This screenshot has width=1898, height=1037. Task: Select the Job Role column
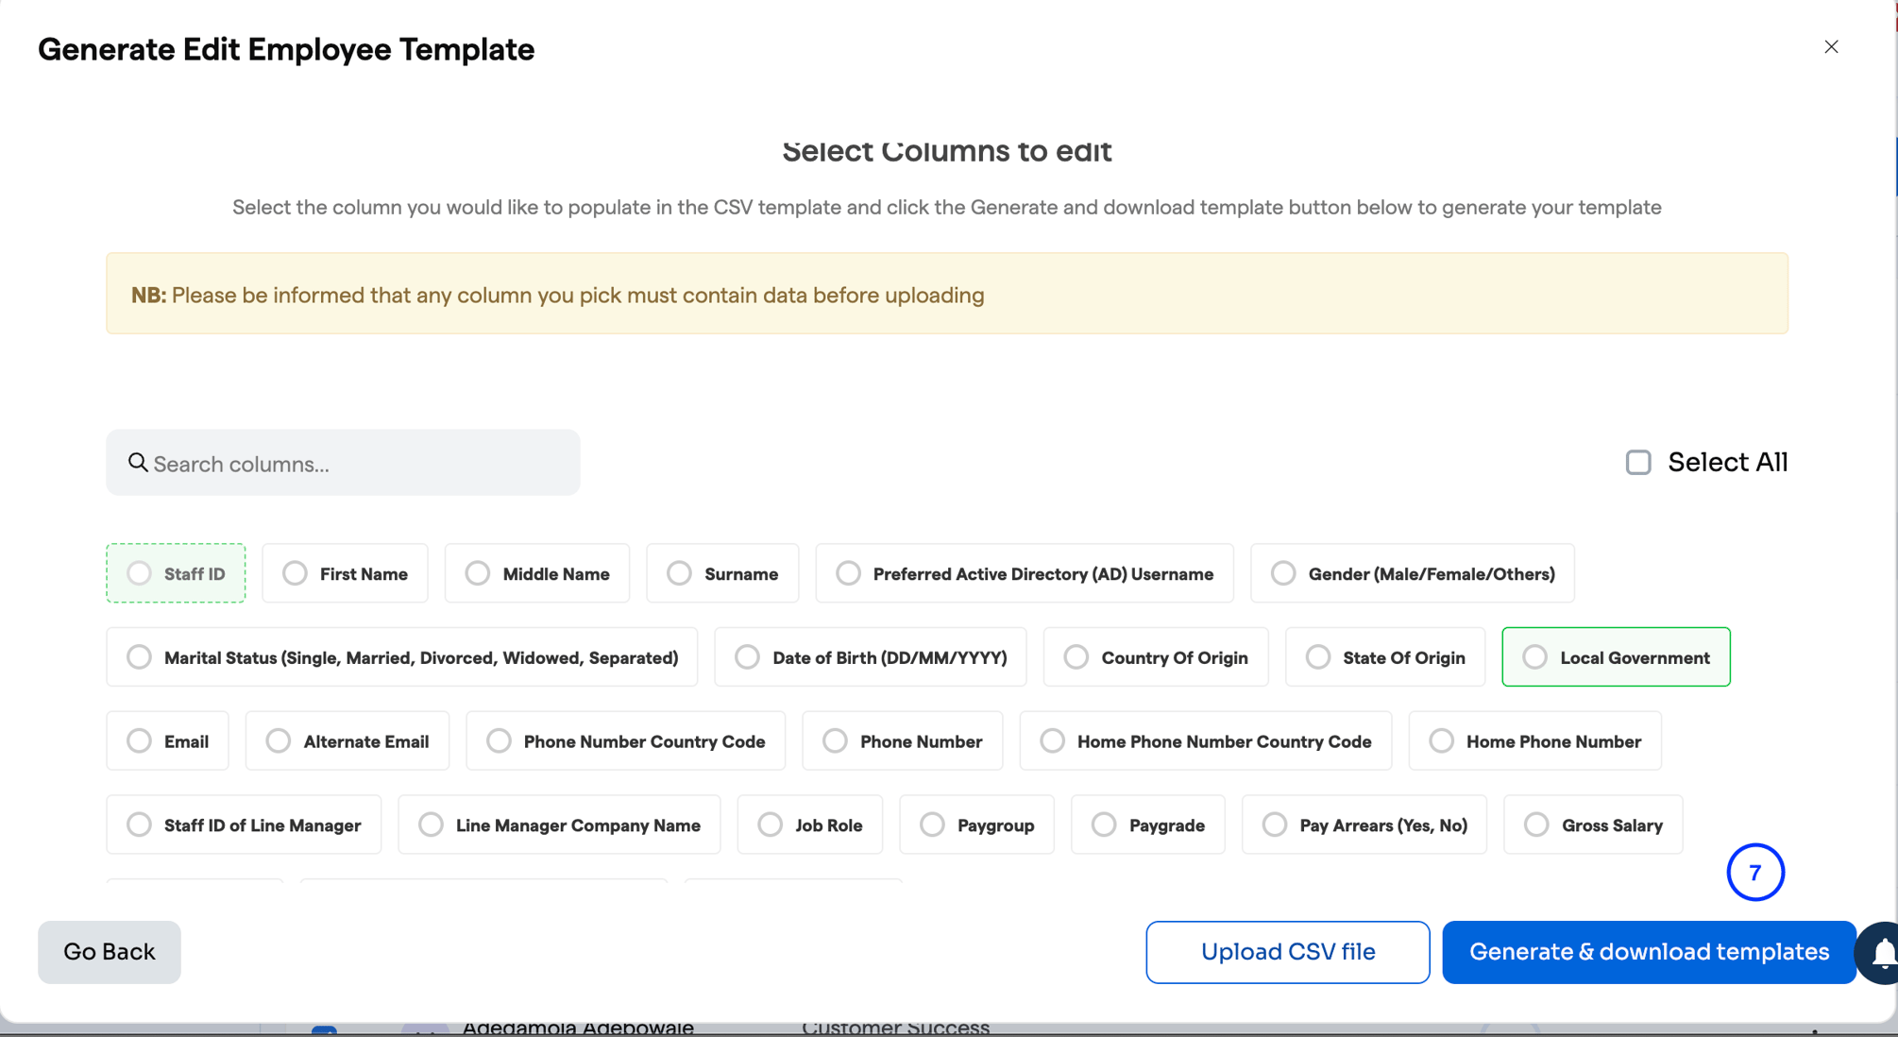pos(810,825)
